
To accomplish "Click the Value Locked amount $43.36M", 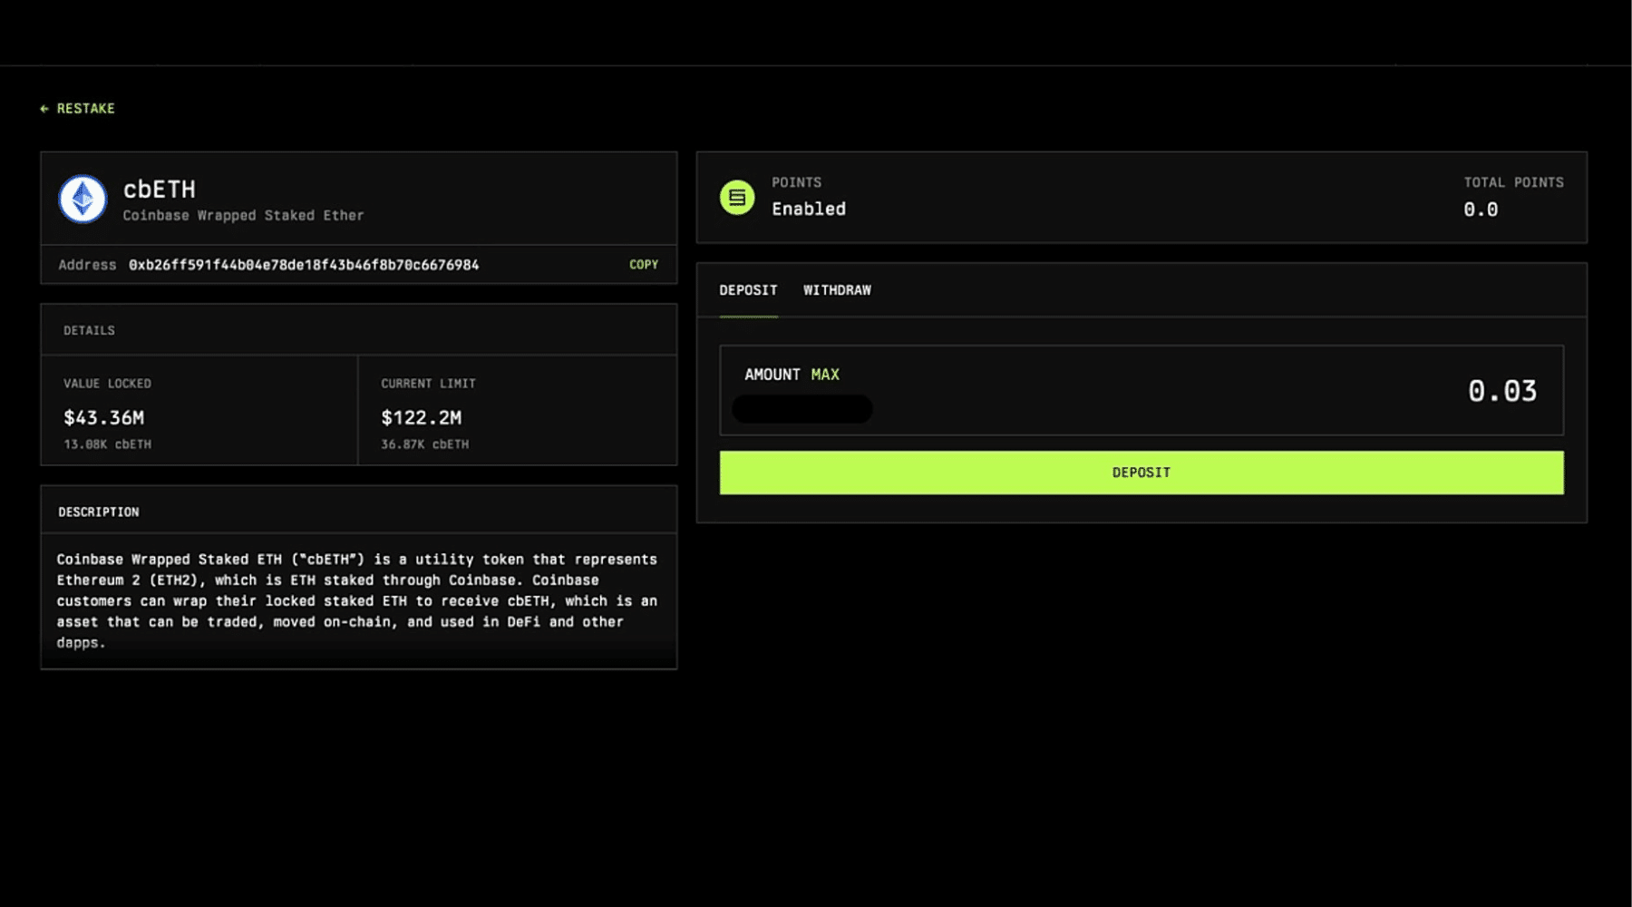I will pos(104,418).
